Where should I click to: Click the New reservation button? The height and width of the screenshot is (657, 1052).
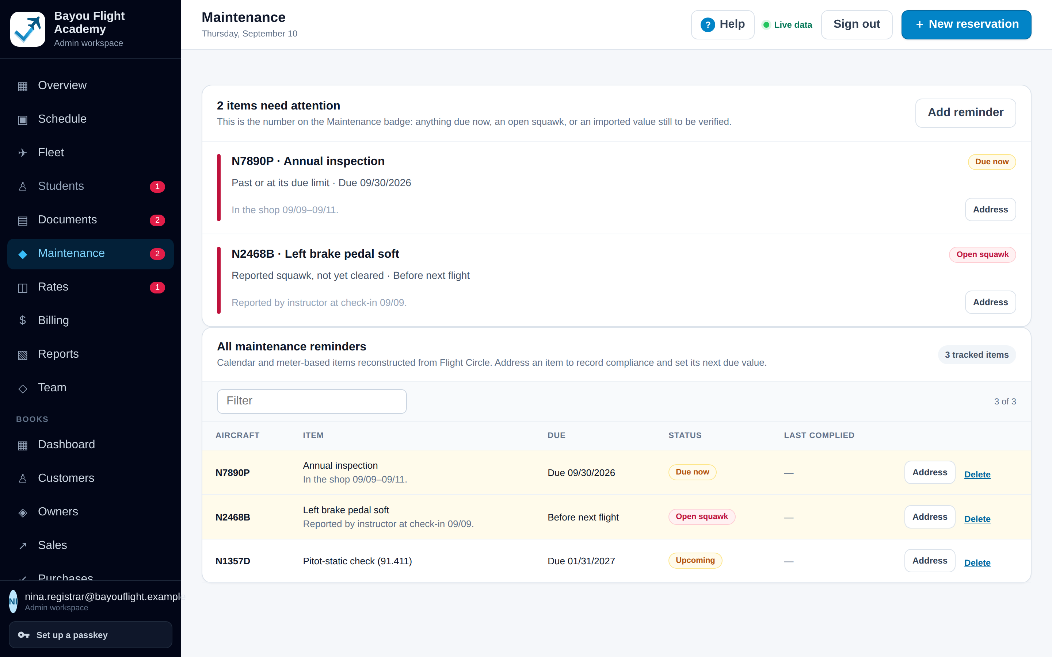[x=966, y=25]
